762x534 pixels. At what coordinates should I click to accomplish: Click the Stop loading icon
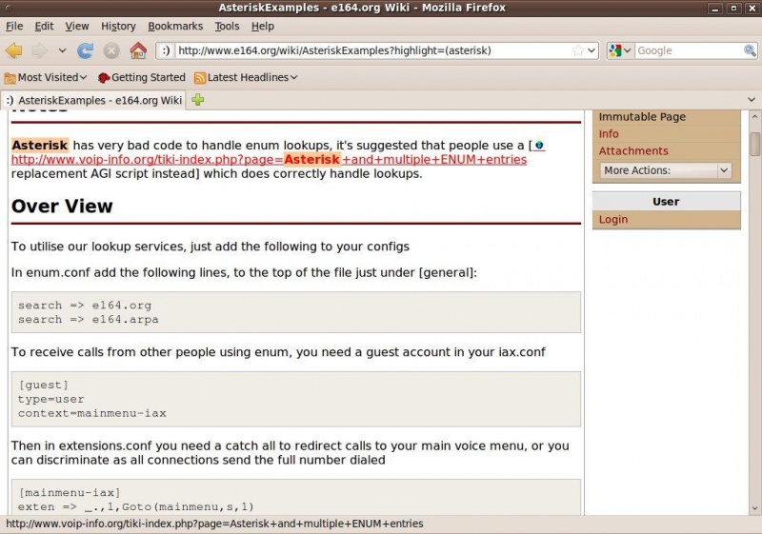coord(111,50)
